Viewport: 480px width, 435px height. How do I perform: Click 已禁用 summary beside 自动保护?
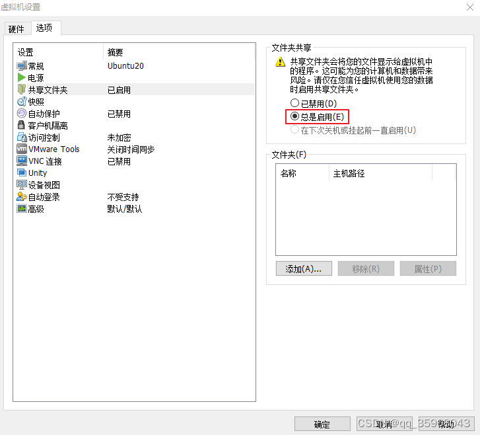(119, 114)
